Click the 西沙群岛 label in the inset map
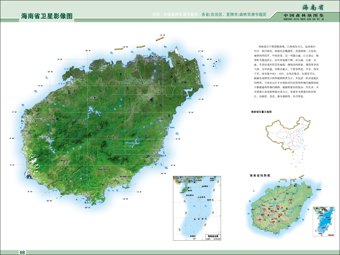This screenshot has width=340, height=255. pos(190,195)
